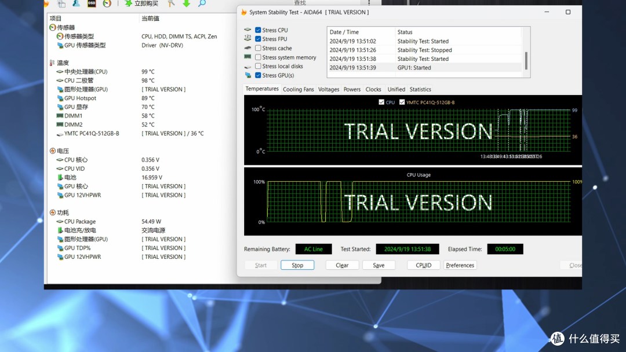Toggle the CPU checkbox in temperature graph legend

click(381, 102)
